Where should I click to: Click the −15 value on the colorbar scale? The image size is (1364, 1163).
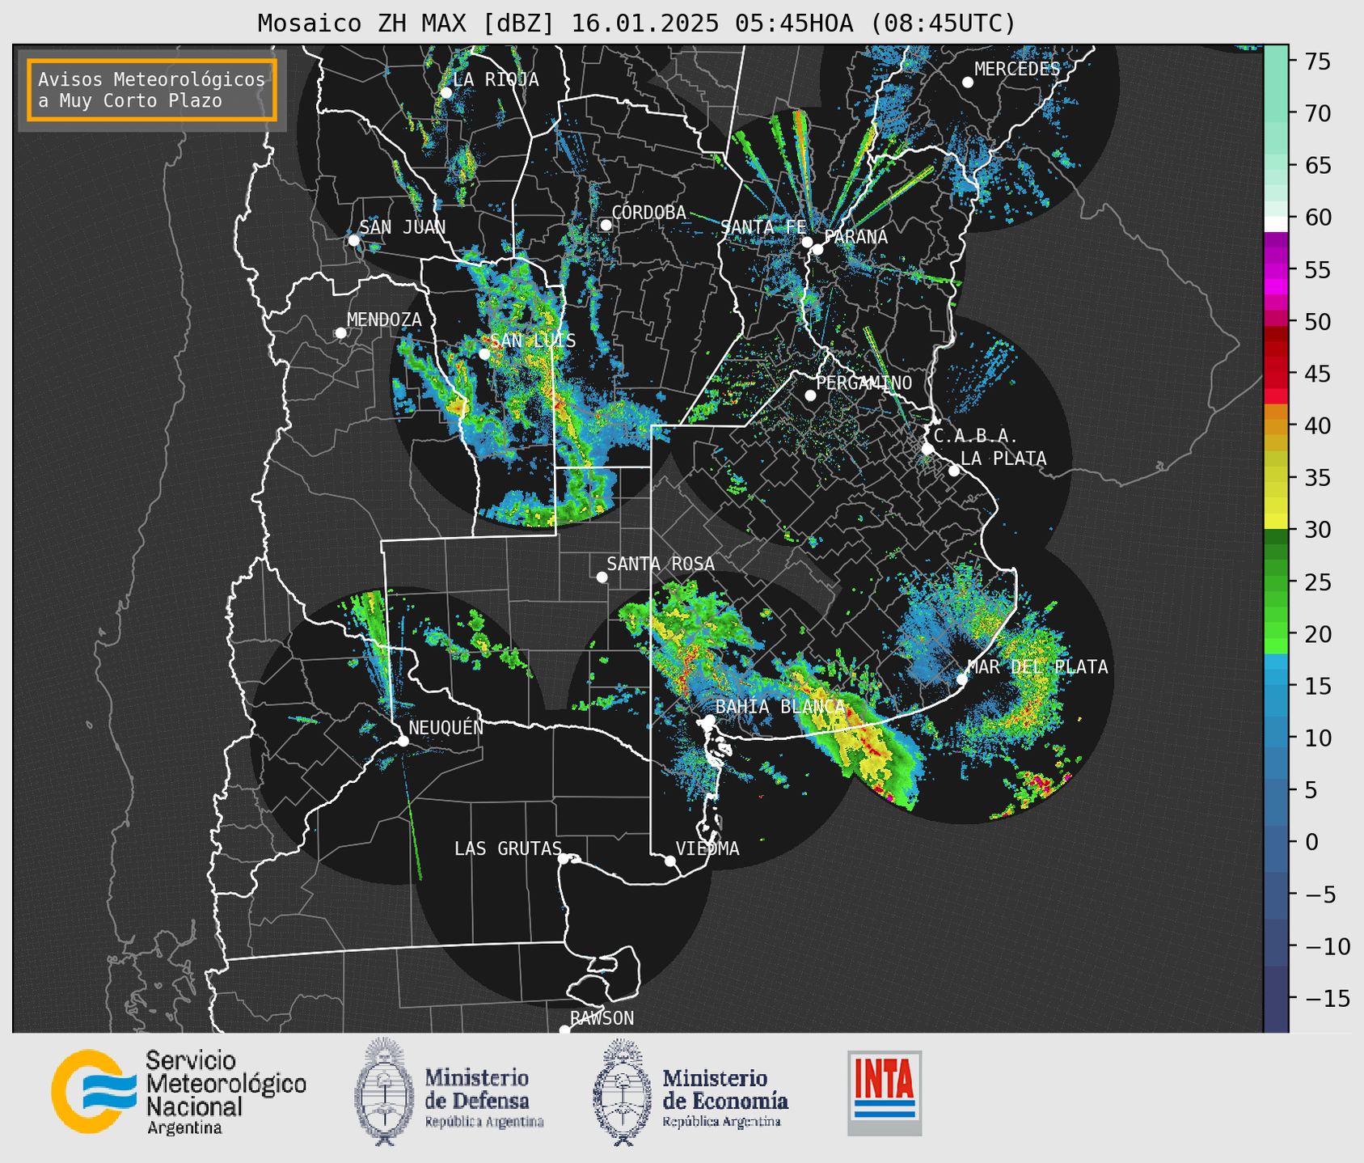pyautogui.click(x=1327, y=998)
